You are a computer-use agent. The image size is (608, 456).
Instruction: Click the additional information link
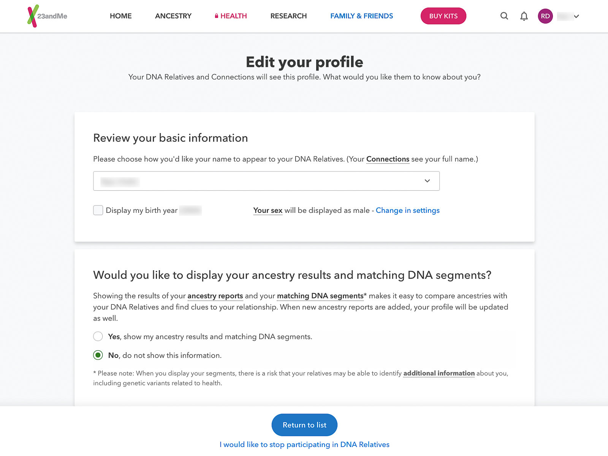coord(439,373)
